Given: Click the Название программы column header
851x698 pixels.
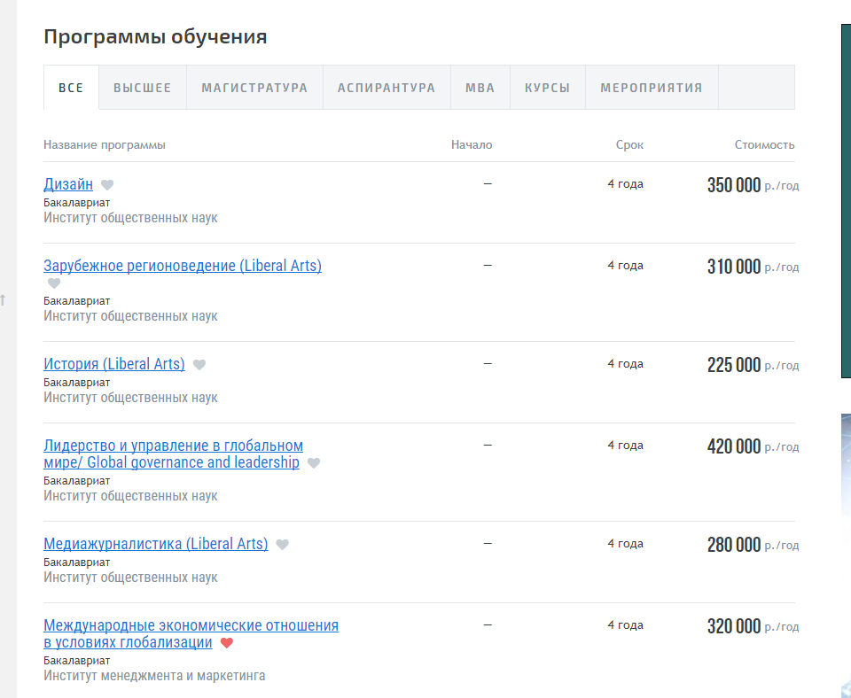Looking at the screenshot, I should point(105,144).
